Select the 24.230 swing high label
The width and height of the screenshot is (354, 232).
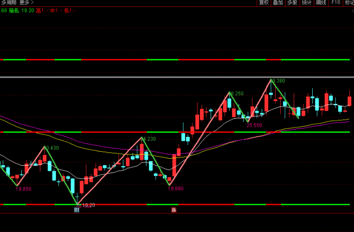click(149, 139)
